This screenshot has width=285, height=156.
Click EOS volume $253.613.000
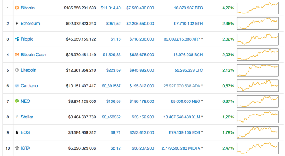[142, 132]
